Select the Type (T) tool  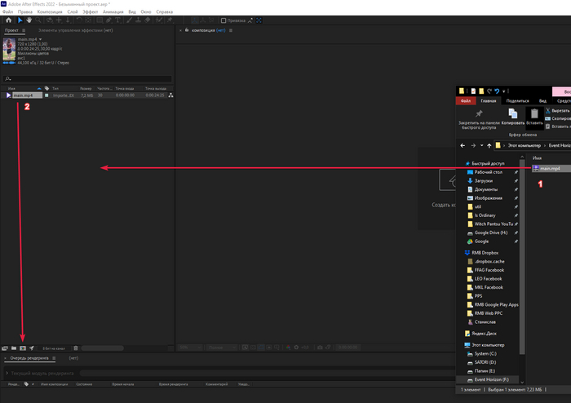(118, 20)
